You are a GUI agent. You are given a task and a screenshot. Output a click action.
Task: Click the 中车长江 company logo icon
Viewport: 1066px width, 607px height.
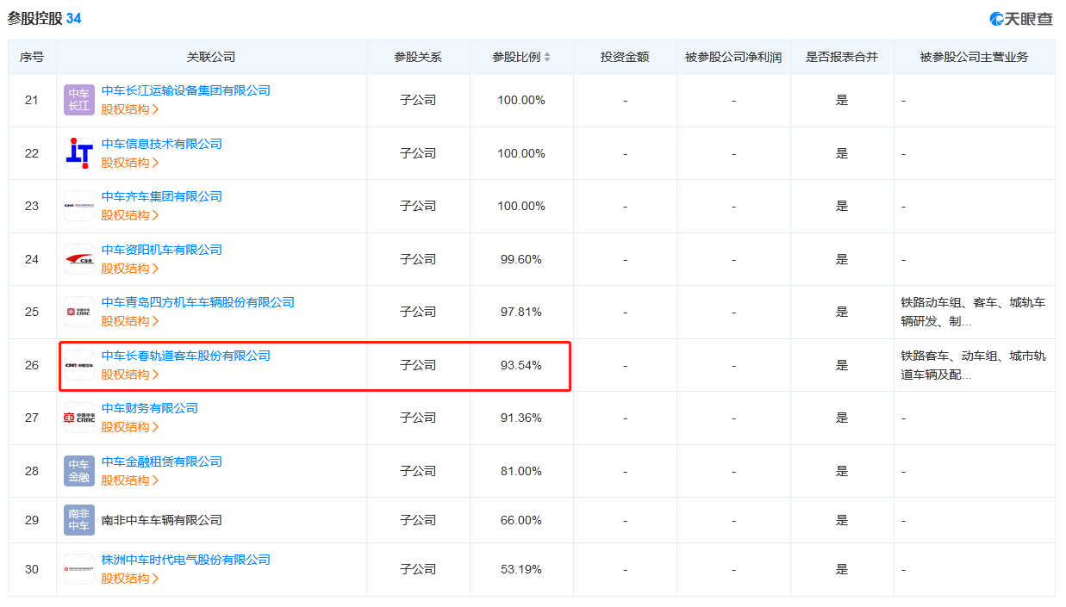click(x=79, y=100)
